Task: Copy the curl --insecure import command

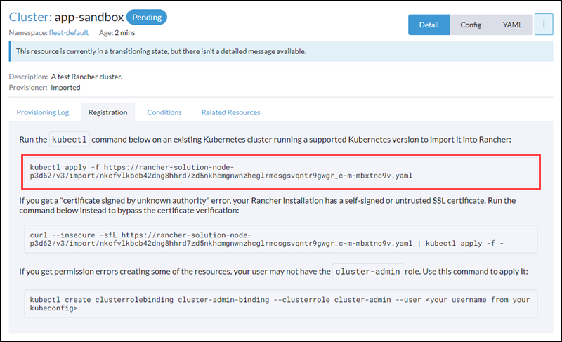Action: pos(281,239)
